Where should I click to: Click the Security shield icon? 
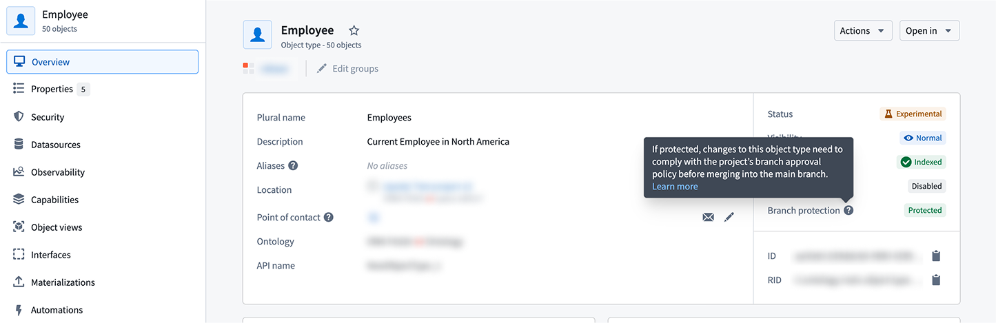(x=19, y=117)
